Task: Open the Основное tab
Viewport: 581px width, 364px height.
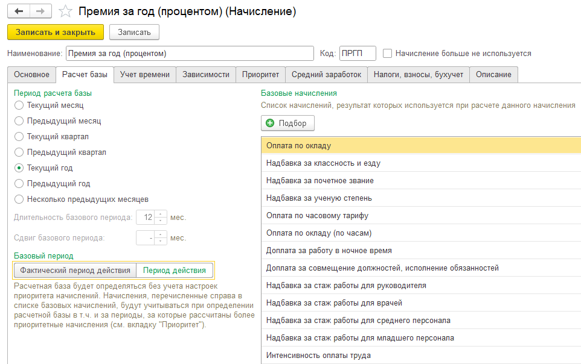Action: pyautogui.click(x=31, y=75)
